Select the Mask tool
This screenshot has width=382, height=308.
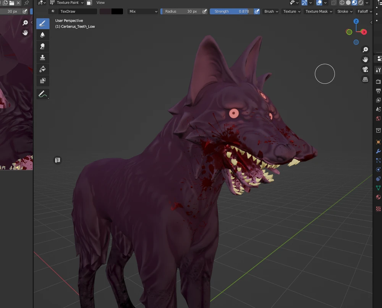pyautogui.click(x=43, y=80)
